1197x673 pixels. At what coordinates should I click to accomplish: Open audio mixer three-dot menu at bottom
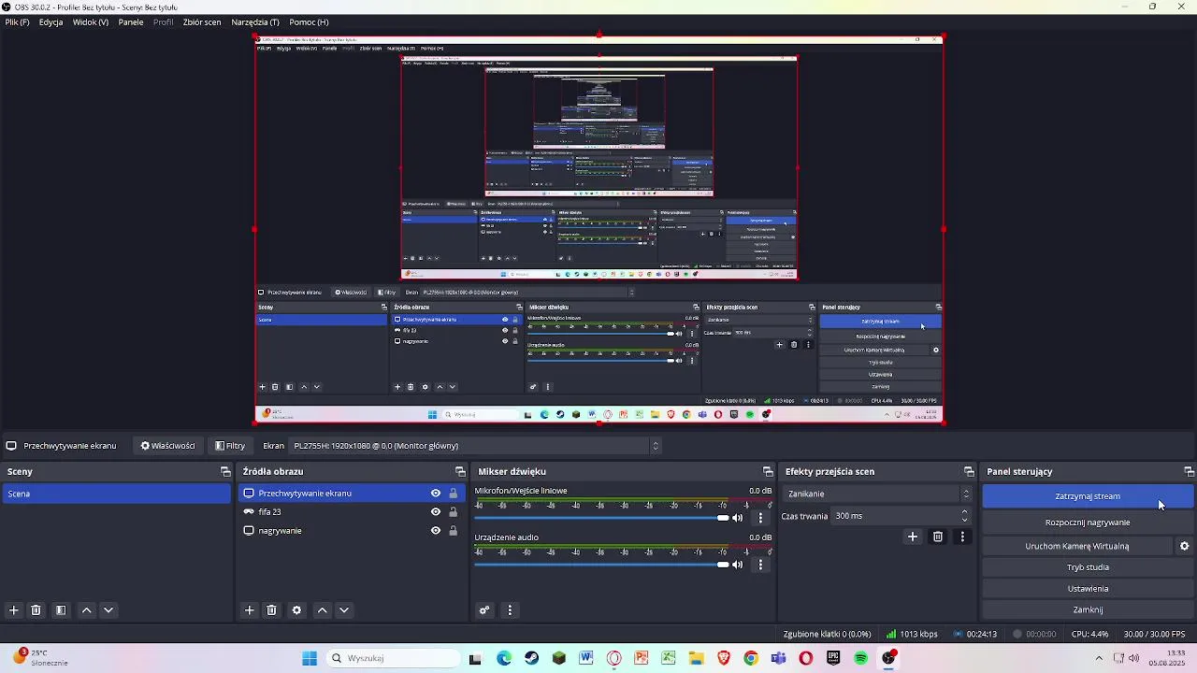click(510, 610)
